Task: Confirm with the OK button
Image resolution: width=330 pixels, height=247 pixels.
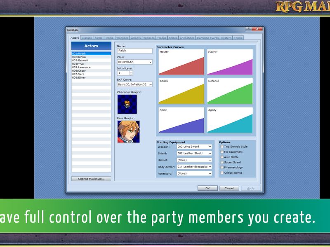Action: (207, 188)
